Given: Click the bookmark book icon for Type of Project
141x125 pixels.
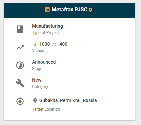Looking at the screenshot, I should (x=20, y=29).
